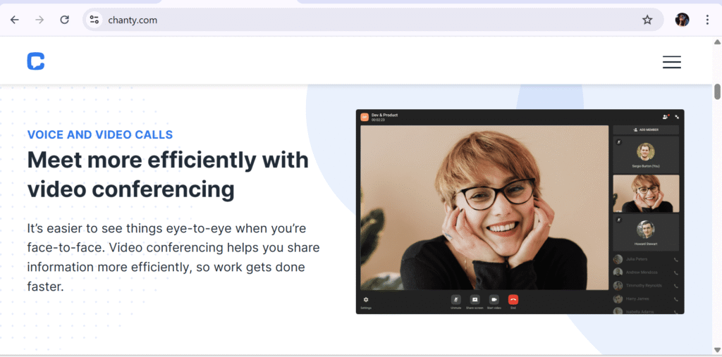
Task: Click the minimize call window icon
Action: [677, 117]
